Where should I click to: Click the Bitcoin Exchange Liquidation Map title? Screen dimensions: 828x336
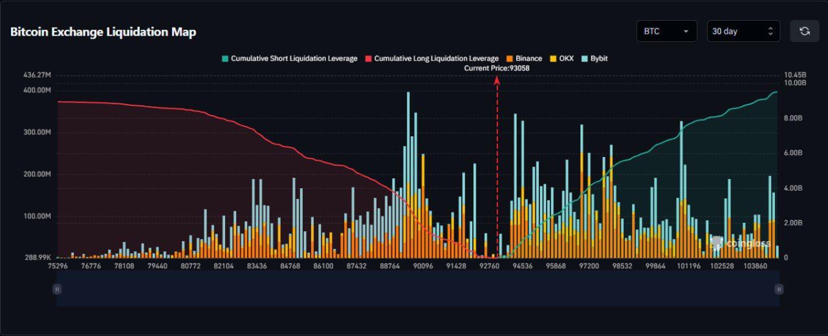(x=103, y=32)
